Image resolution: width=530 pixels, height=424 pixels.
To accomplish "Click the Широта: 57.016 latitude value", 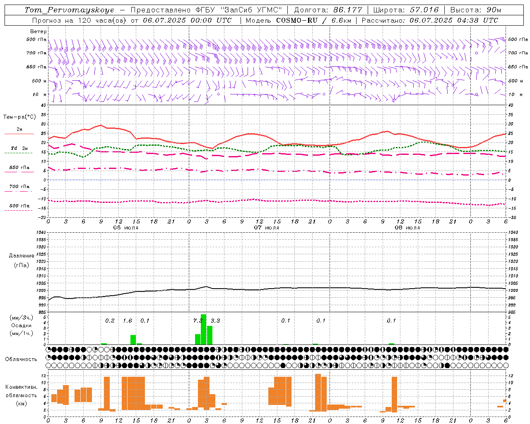I will [x=406, y=10].
